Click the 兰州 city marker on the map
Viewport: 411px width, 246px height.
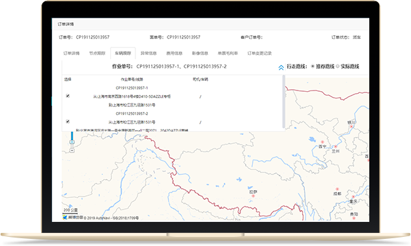coord(335,146)
